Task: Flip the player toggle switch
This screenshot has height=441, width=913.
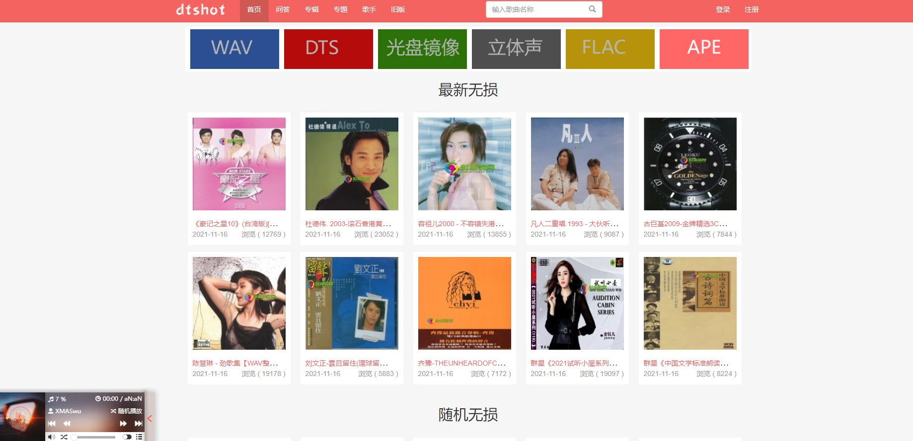Action: coord(127,437)
